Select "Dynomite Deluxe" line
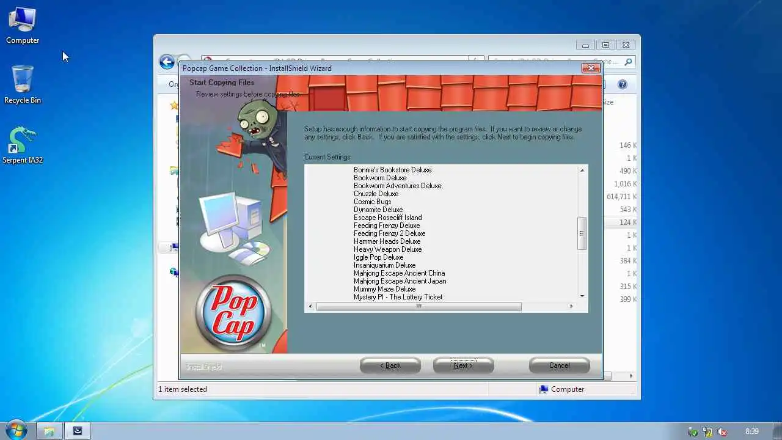782x440 pixels. pyautogui.click(x=378, y=210)
